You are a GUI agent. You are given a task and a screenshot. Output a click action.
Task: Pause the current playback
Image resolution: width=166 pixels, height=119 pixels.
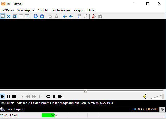pos(8,96)
